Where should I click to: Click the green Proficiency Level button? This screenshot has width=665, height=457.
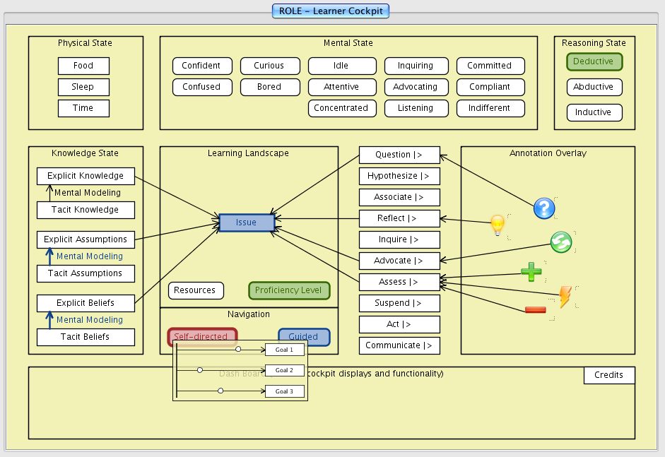[288, 290]
